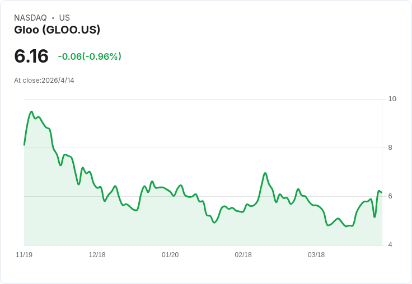Click the highest peak of the price line
Image resolution: width=412 pixels, height=284 pixels.
(x=31, y=112)
